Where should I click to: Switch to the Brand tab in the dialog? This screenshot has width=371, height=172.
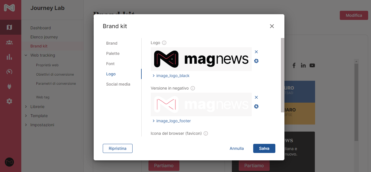click(x=112, y=43)
